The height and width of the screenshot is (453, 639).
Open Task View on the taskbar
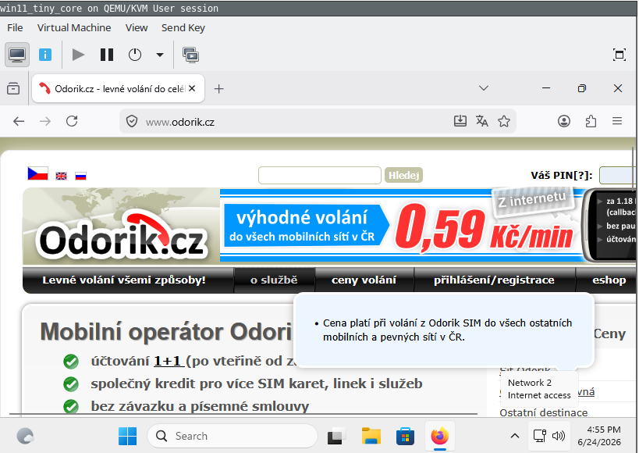coord(336,436)
